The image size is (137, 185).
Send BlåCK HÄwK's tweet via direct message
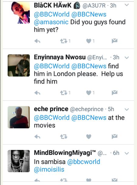click(115, 41)
